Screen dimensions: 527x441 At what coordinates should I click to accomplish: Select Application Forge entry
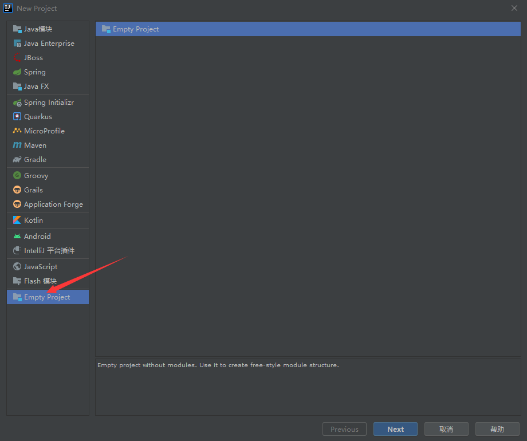[x=48, y=204]
